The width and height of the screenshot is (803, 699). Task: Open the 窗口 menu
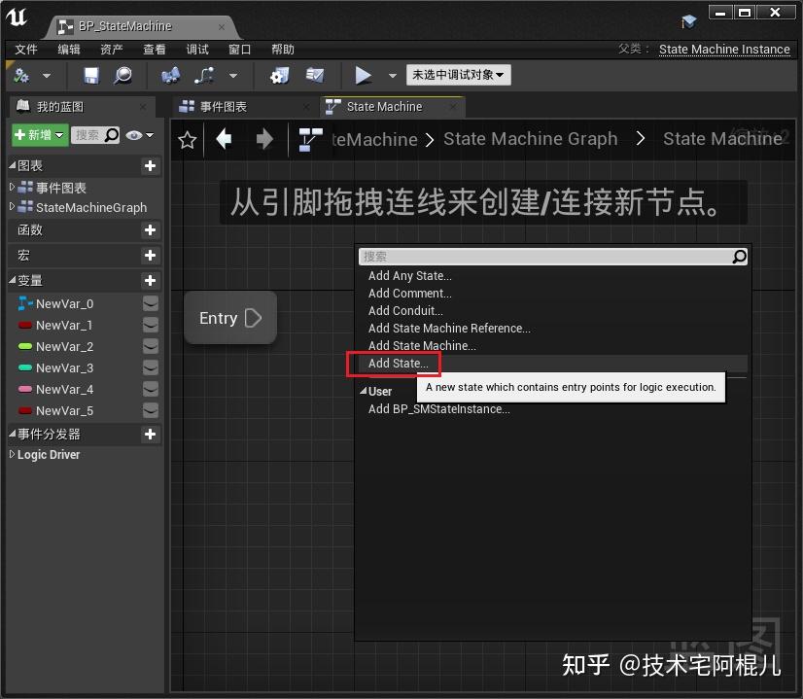click(x=239, y=50)
